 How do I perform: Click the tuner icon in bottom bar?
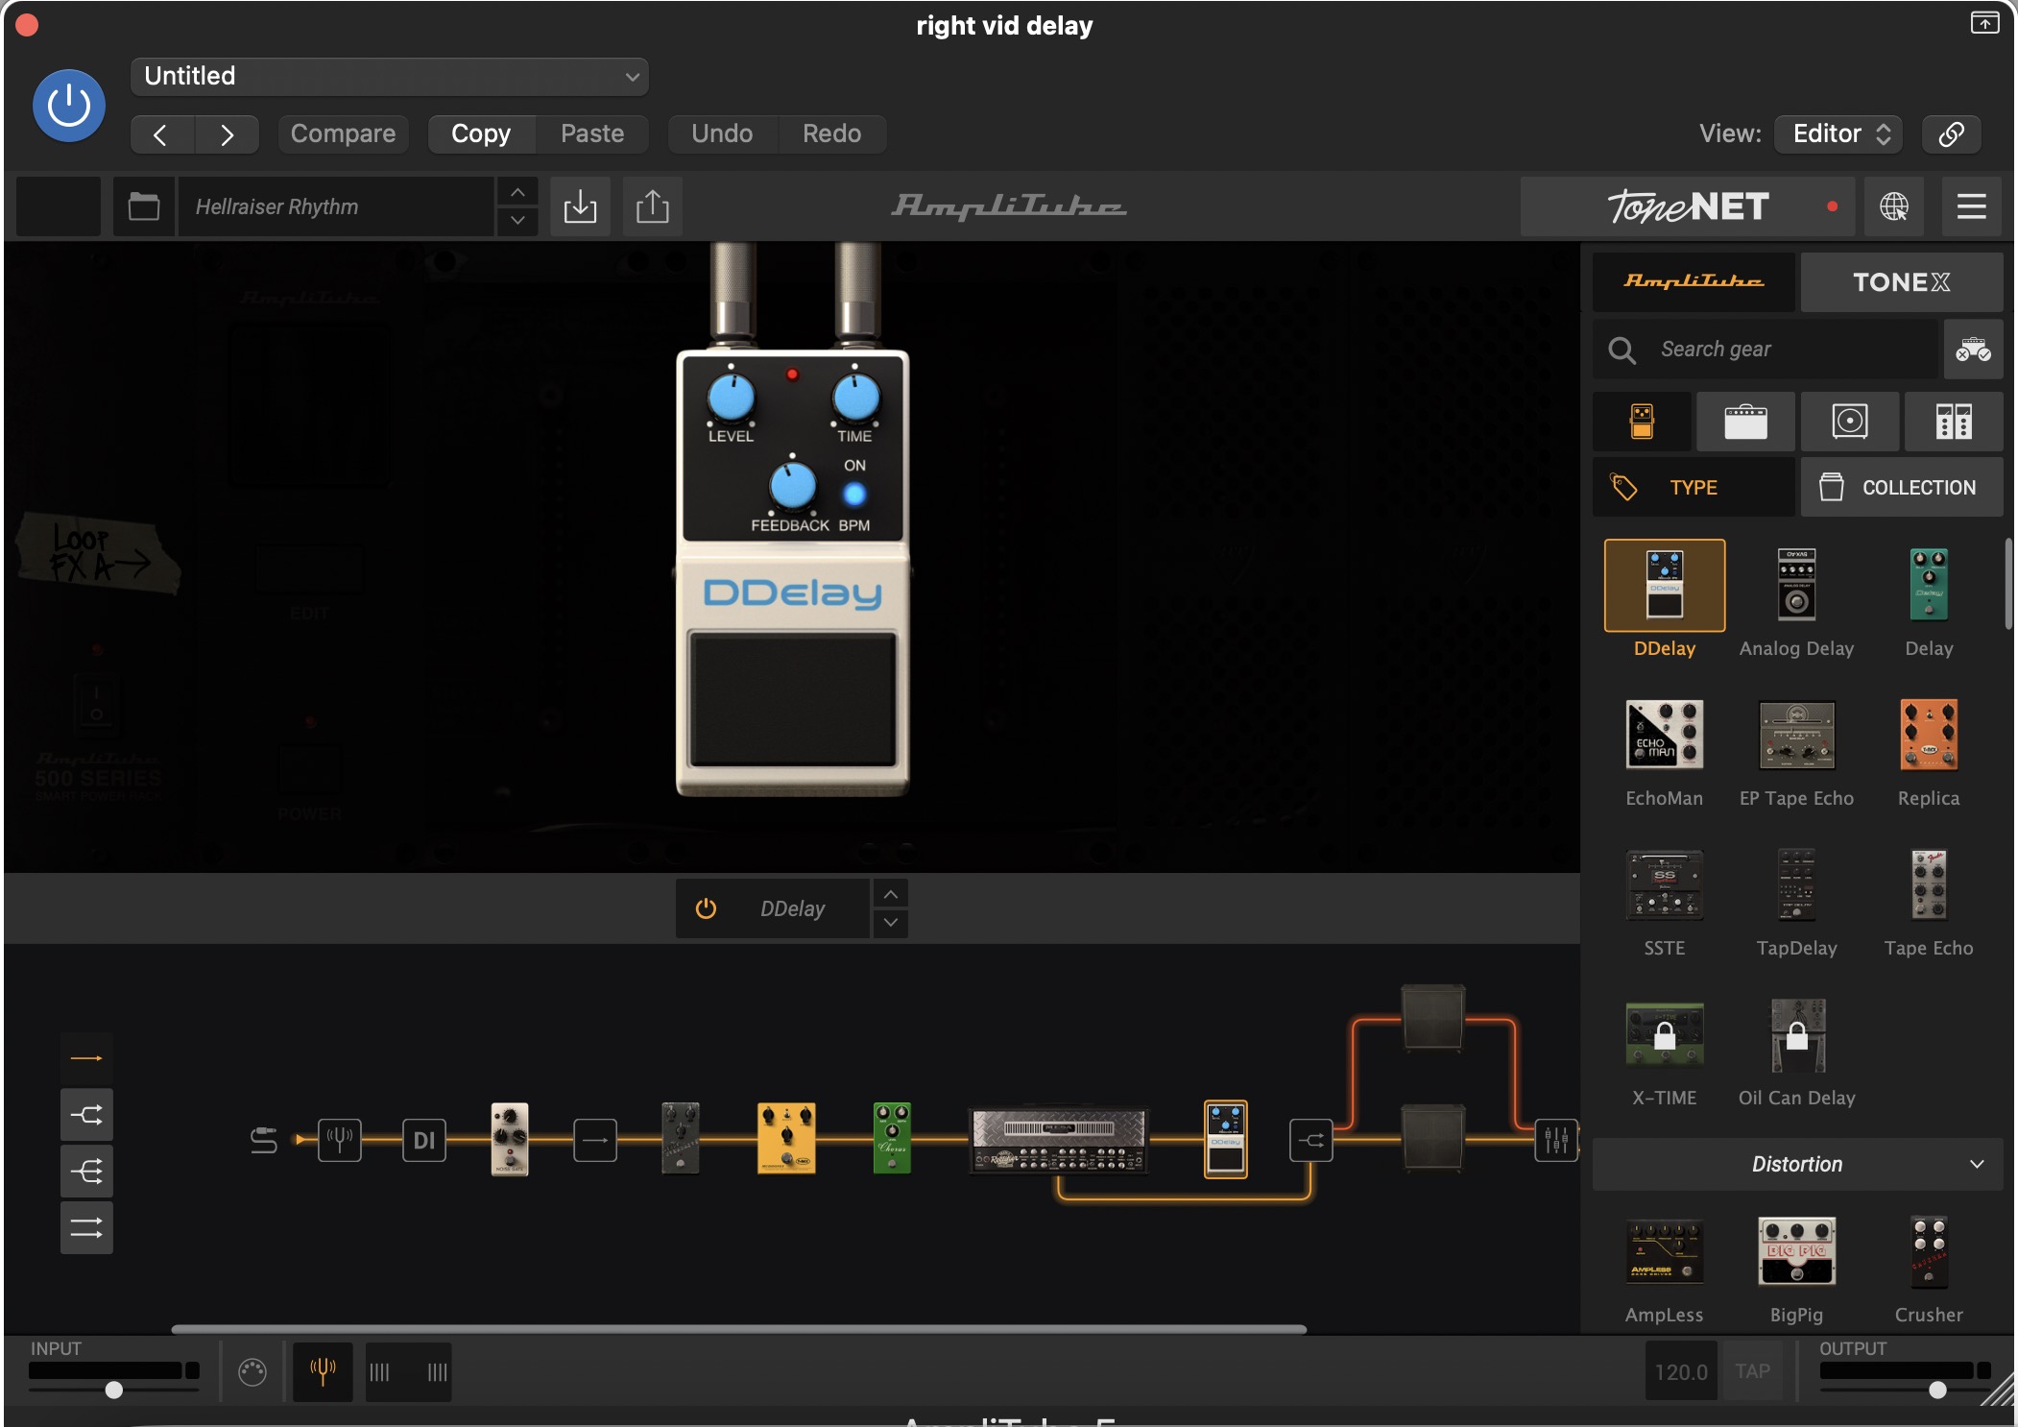tap(323, 1371)
